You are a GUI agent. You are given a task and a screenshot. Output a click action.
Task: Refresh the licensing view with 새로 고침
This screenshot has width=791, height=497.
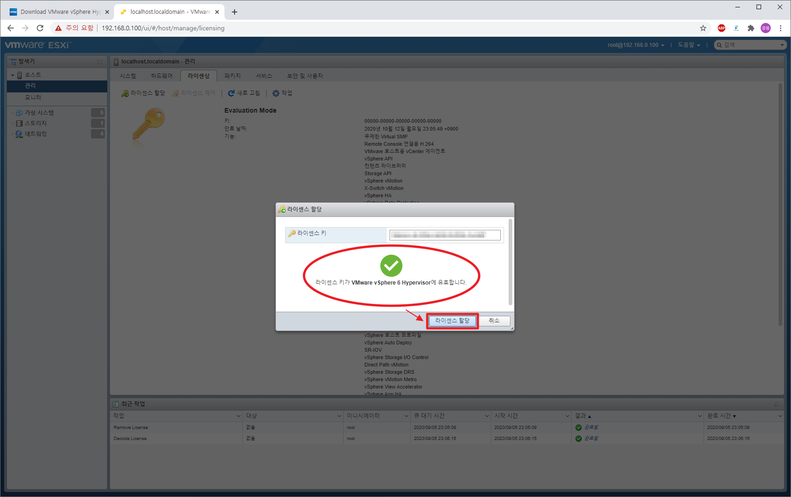point(244,93)
